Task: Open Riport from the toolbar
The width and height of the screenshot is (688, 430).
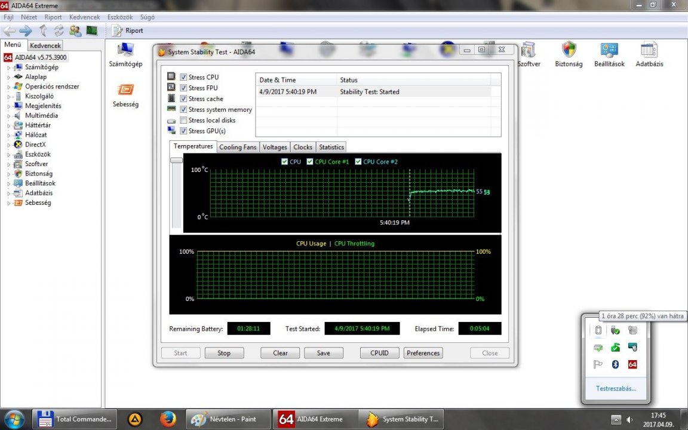Action: (x=127, y=30)
